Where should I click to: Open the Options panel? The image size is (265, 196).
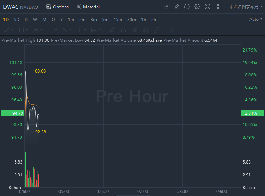57,7
